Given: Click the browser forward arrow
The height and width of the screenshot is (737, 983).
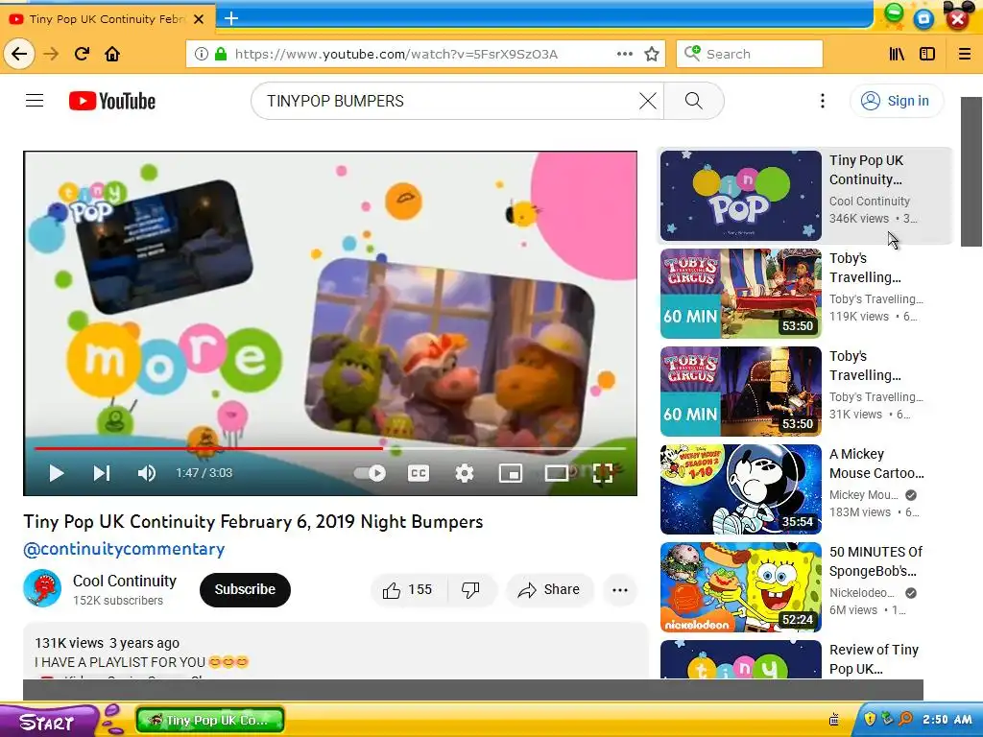Looking at the screenshot, I should pyautogui.click(x=51, y=54).
